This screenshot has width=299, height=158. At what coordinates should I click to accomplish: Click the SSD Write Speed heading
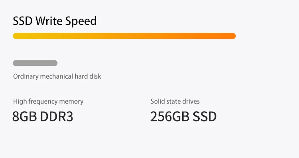[x=55, y=21]
